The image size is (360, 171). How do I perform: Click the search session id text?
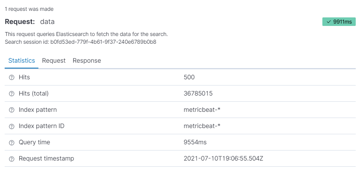(81, 41)
